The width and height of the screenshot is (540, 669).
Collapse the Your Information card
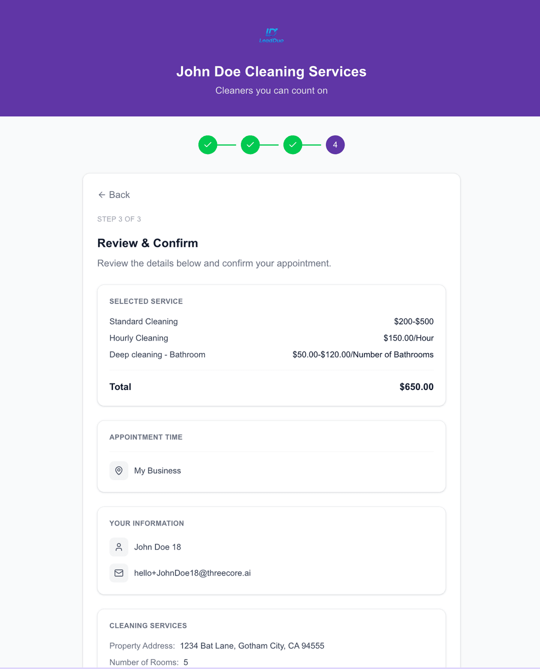pyautogui.click(x=146, y=523)
